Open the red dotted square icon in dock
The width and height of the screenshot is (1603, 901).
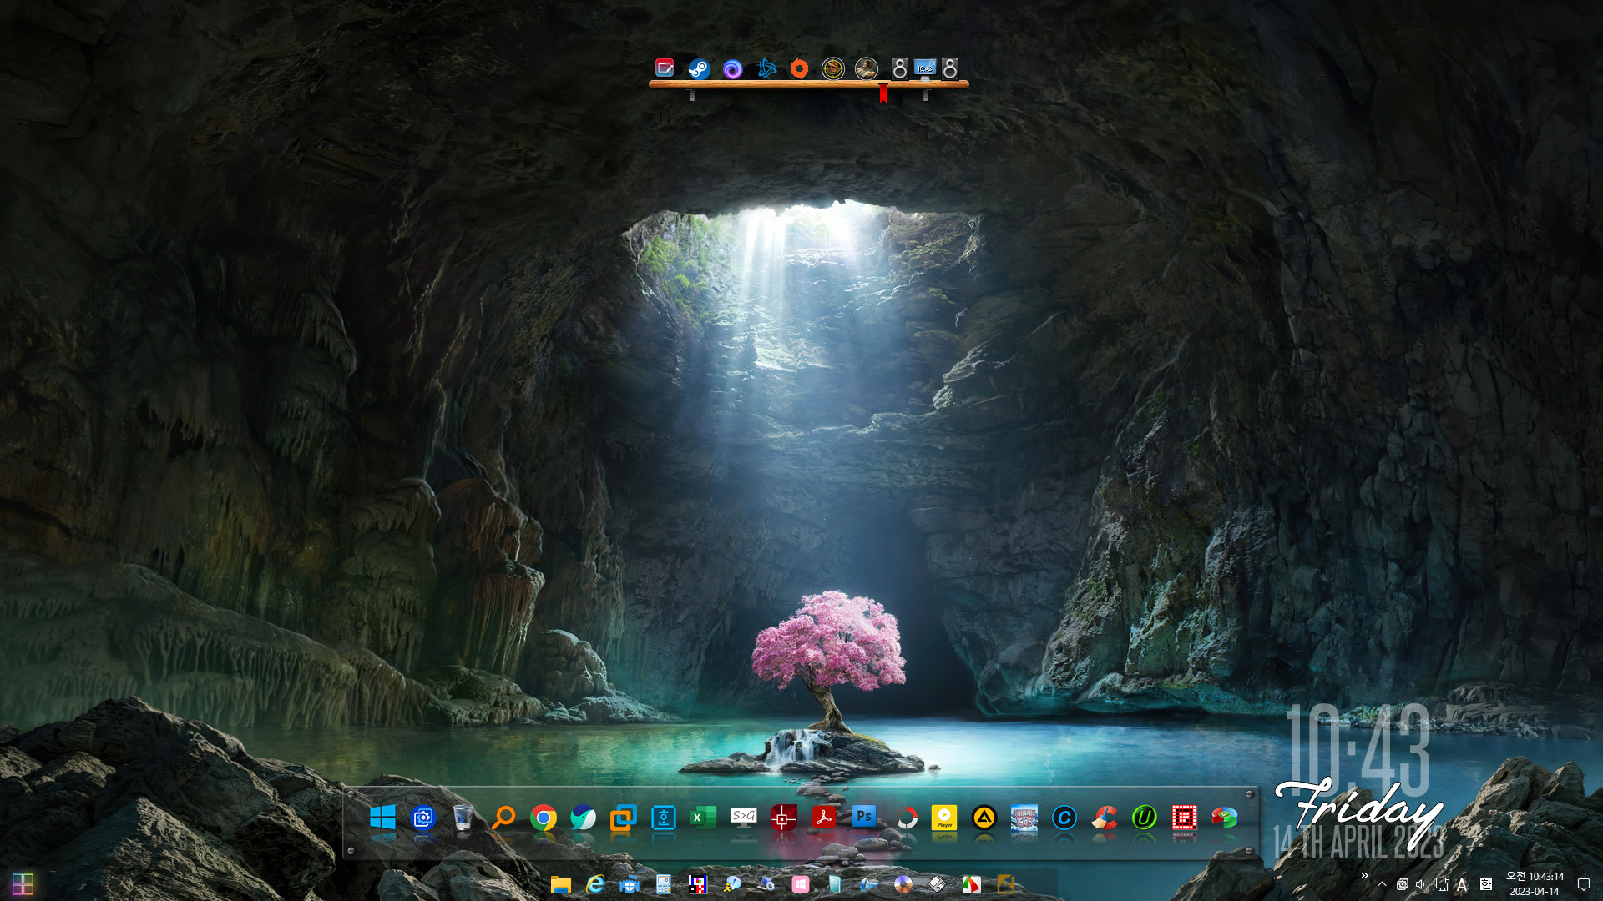pyautogui.click(x=1185, y=818)
